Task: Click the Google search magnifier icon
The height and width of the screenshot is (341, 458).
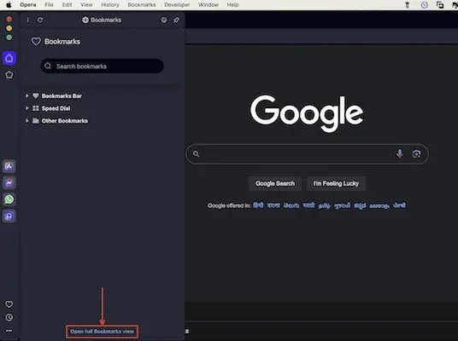Action: pyautogui.click(x=196, y=153)
